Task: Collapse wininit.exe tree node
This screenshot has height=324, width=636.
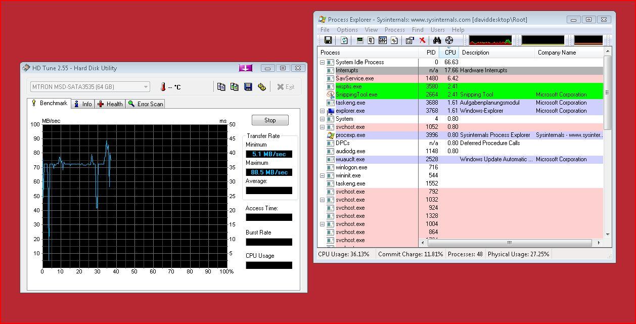Action: [x=323, y=175]
